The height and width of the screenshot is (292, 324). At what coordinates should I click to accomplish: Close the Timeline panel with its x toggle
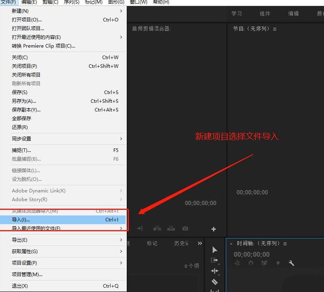pyautogui.click(x=231, y=243)
